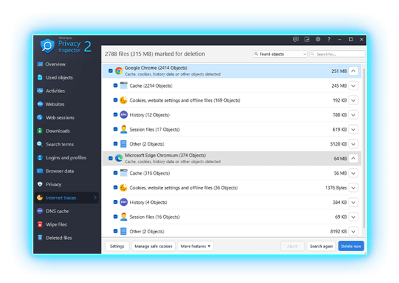Toggle Cookies (36 Objects) checkbox
Viewport: 399px width, 283px height.
pyautogui.click(x=115, y=188)
